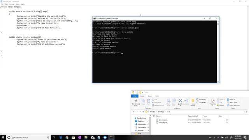Click Desktop in the address breadcrumb
The image size is (249, 140).
pyautogui.click(x=161, y=112)
